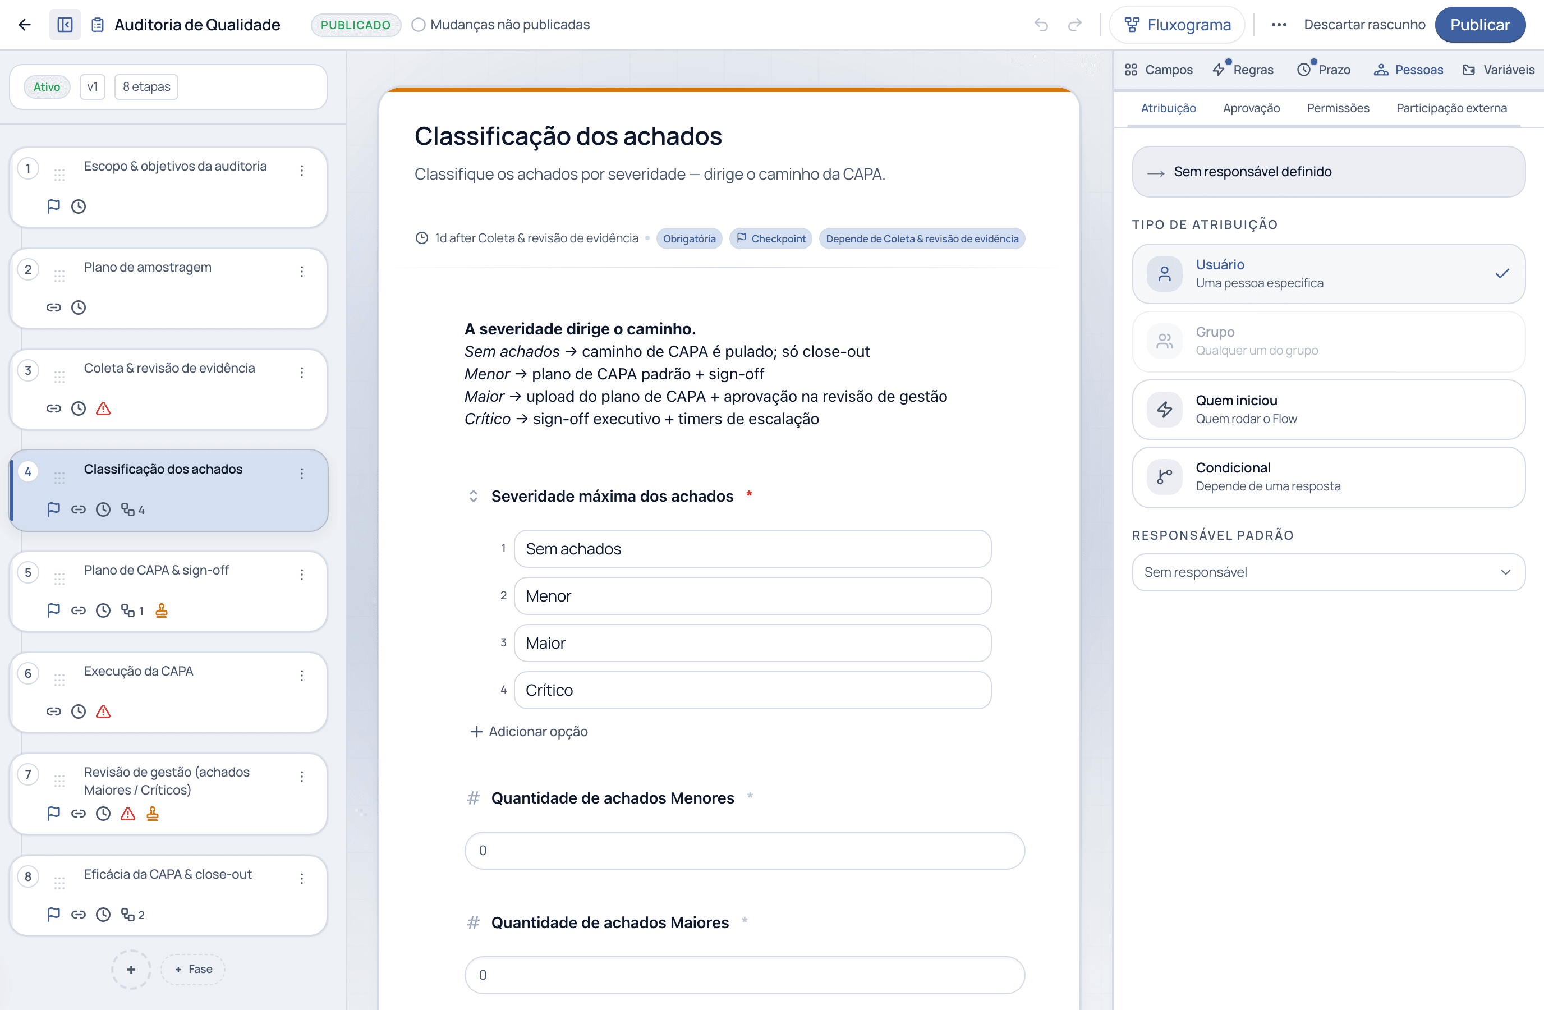Select Condicional assignment type

pyautogui.click(x=1328, y=477)
